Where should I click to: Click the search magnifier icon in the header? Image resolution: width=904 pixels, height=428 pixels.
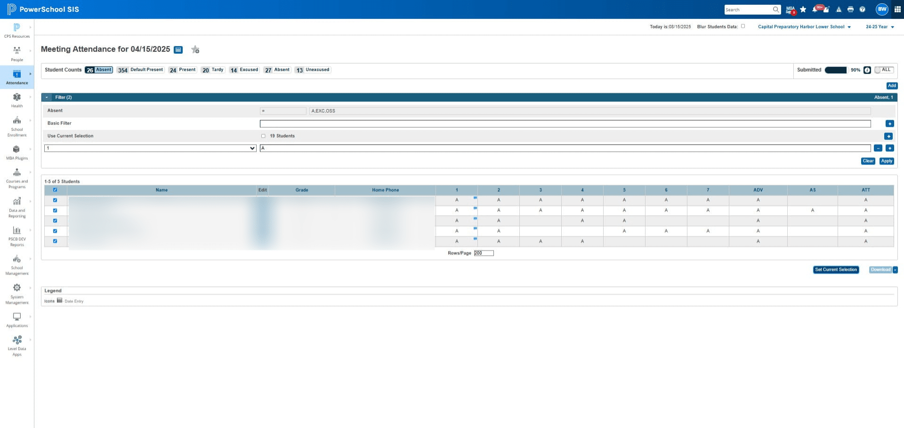775,9
